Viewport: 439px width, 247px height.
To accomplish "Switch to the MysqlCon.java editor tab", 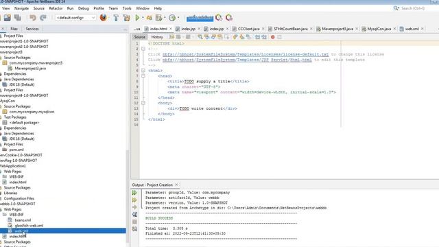I will click(x=379, y=29).
